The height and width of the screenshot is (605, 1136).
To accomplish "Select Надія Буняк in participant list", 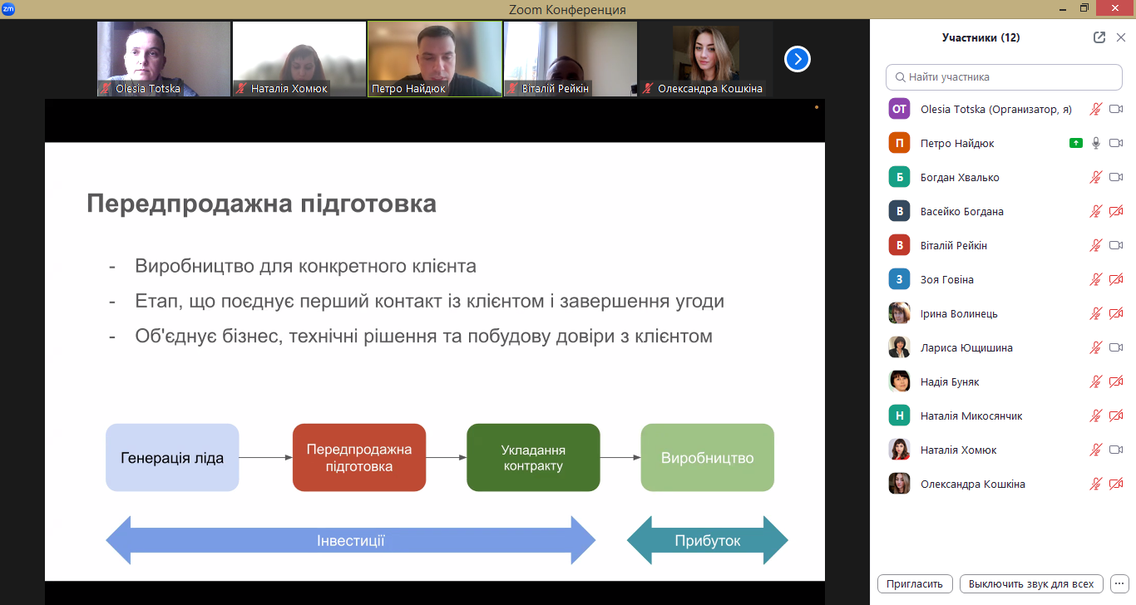I will [950, 381].
